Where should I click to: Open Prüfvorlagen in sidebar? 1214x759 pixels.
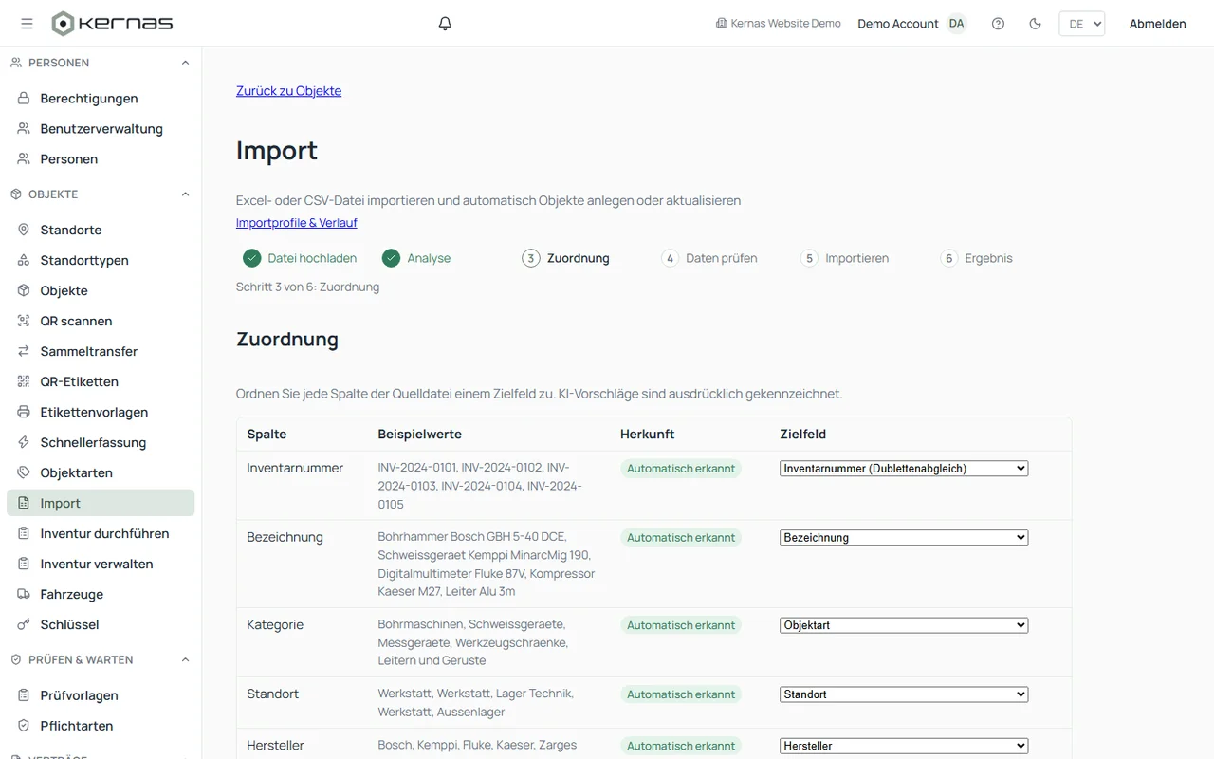(x=101, y=696)
